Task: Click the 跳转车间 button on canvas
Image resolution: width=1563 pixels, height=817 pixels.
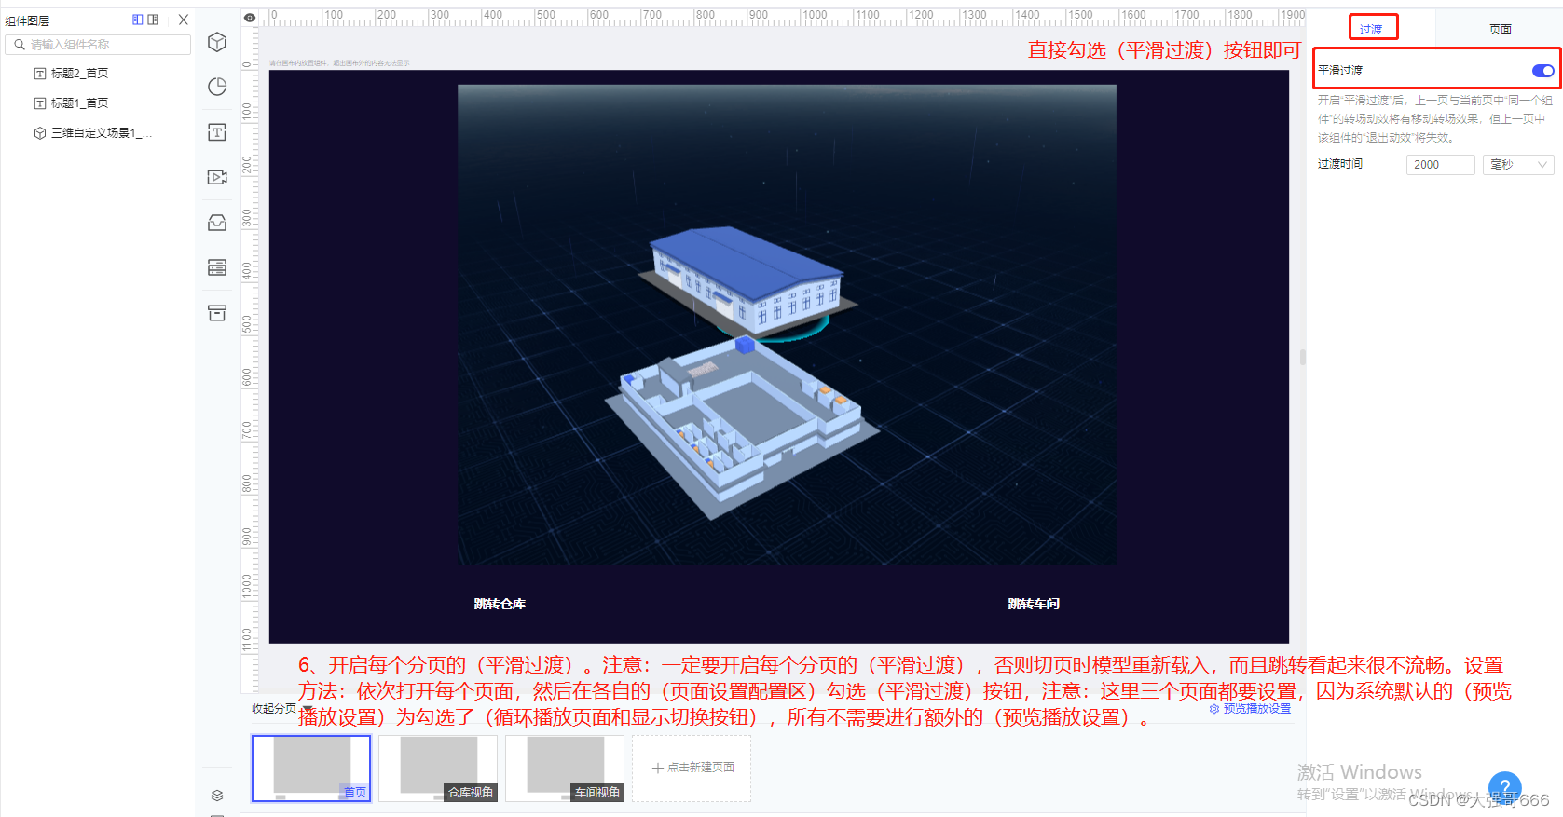Action: click(x=1034, y=604)
